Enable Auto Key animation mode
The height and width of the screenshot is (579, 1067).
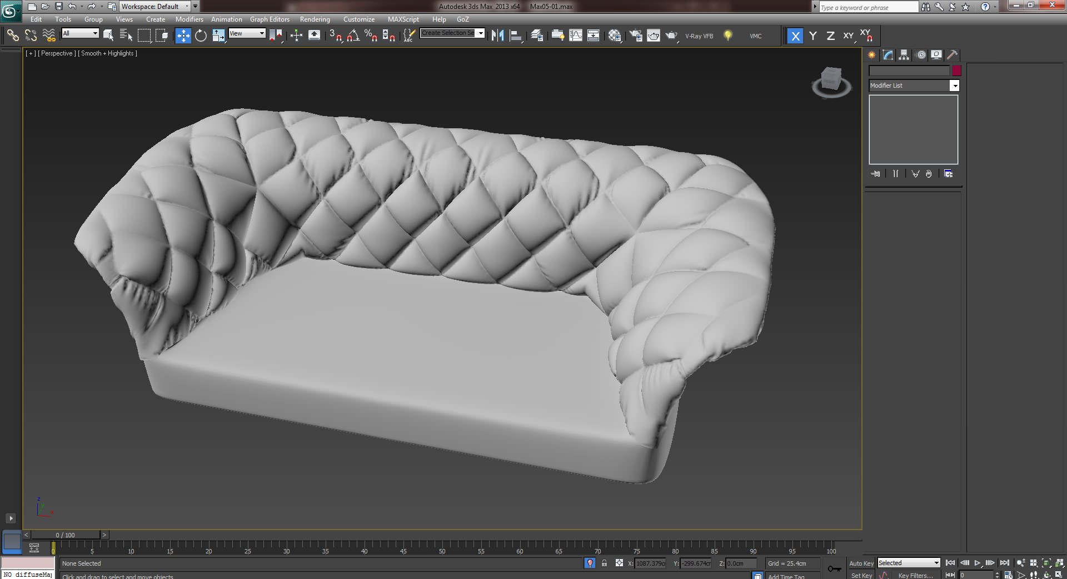click(861, 563)
